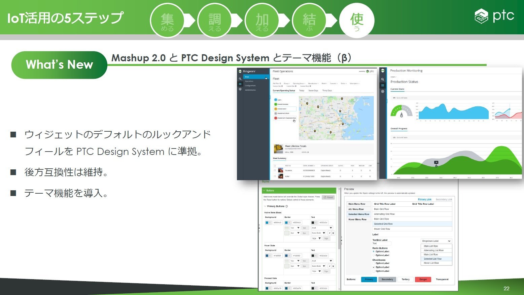Screen dimensions: 524x295
Task: Click the powered by ptc logo in Fleet Operations
Action: (x=366, y=71)
